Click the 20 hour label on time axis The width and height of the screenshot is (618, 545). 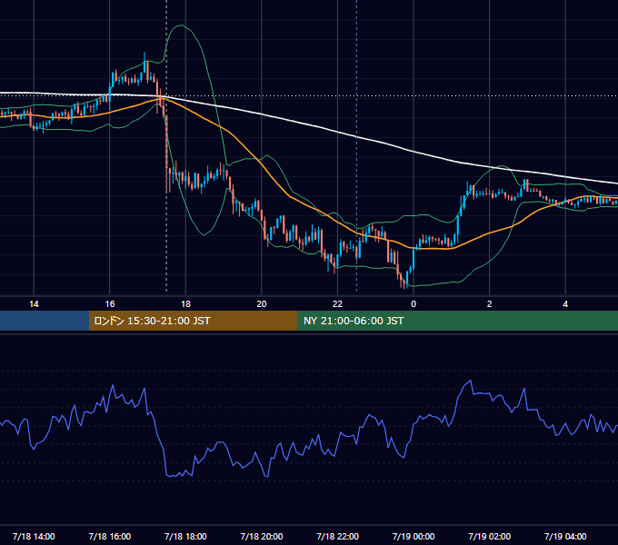[x=262, y=304]
